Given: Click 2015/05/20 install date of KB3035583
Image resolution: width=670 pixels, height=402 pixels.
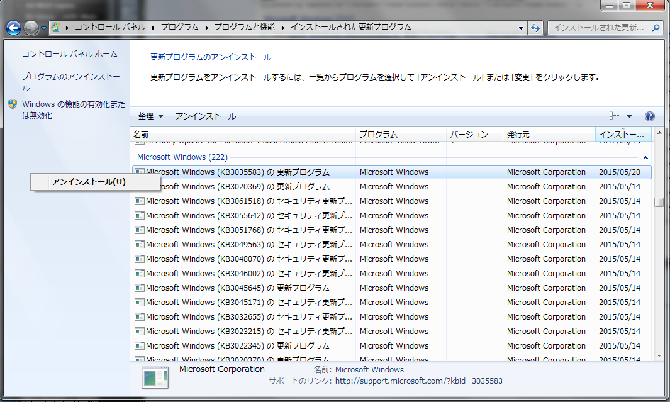Looking at the screenshot, I should tap(620, 172).
